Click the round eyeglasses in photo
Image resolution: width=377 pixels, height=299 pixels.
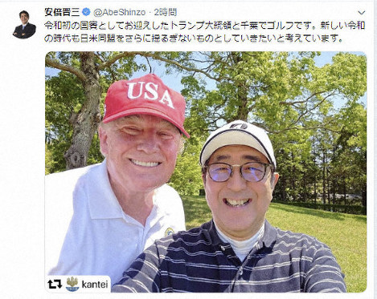(237, 172)
